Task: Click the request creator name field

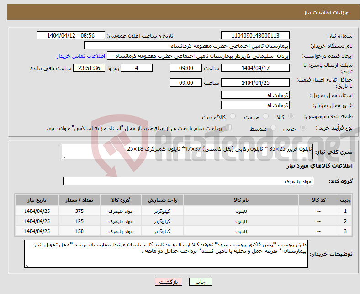Action: coord(198,56)
